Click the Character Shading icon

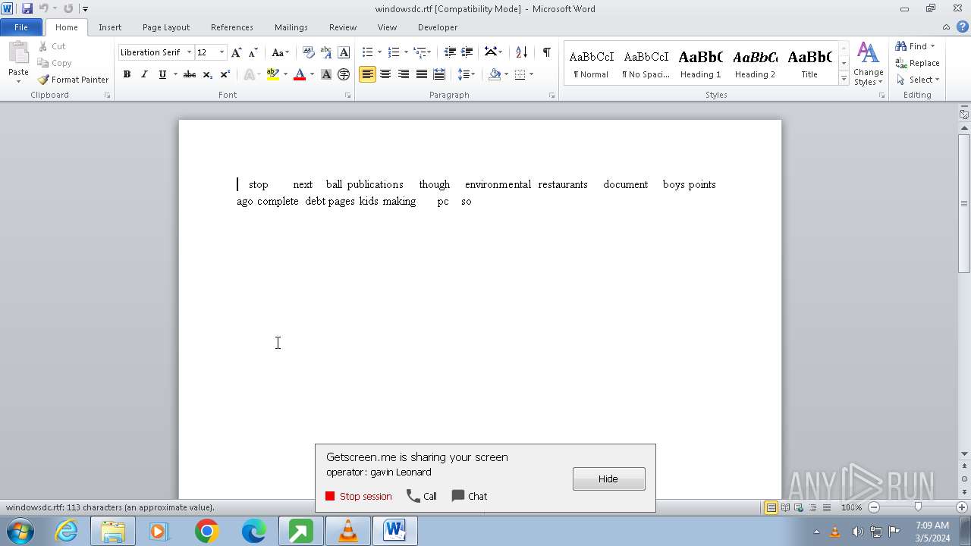326,74
